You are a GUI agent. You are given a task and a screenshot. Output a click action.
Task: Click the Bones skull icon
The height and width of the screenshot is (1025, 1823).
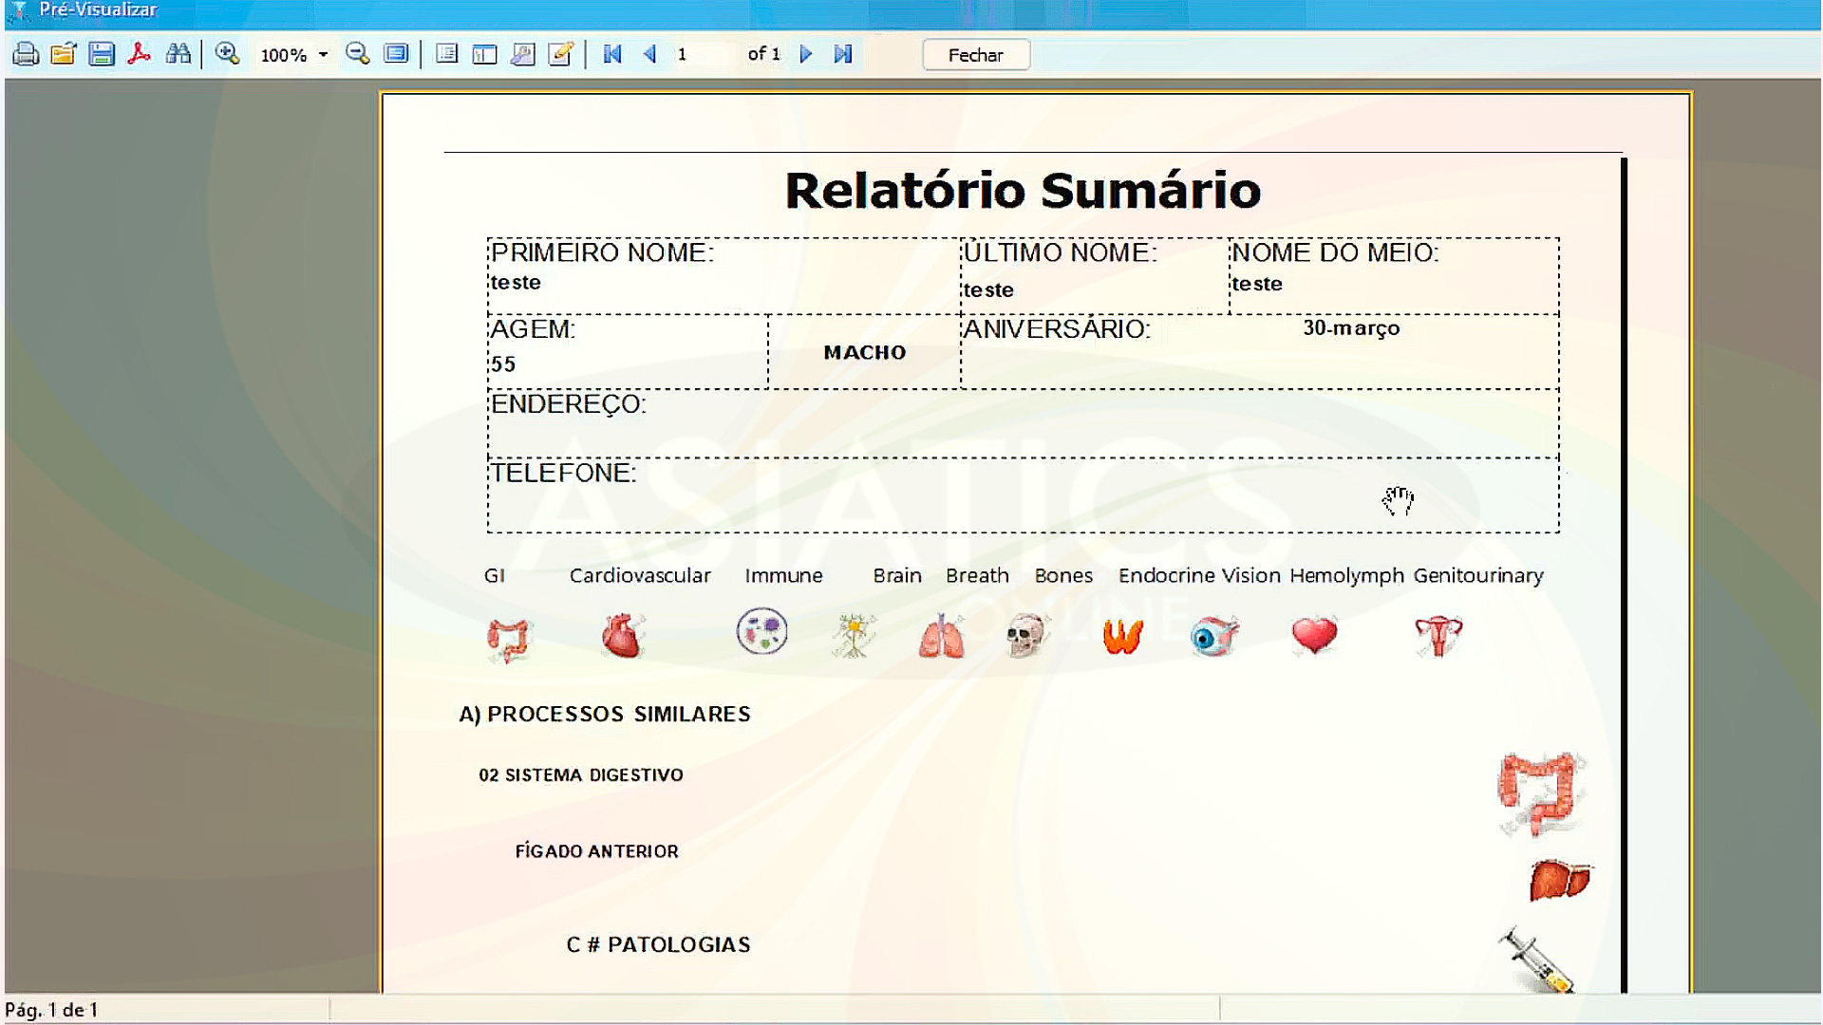coord(1026,636)
